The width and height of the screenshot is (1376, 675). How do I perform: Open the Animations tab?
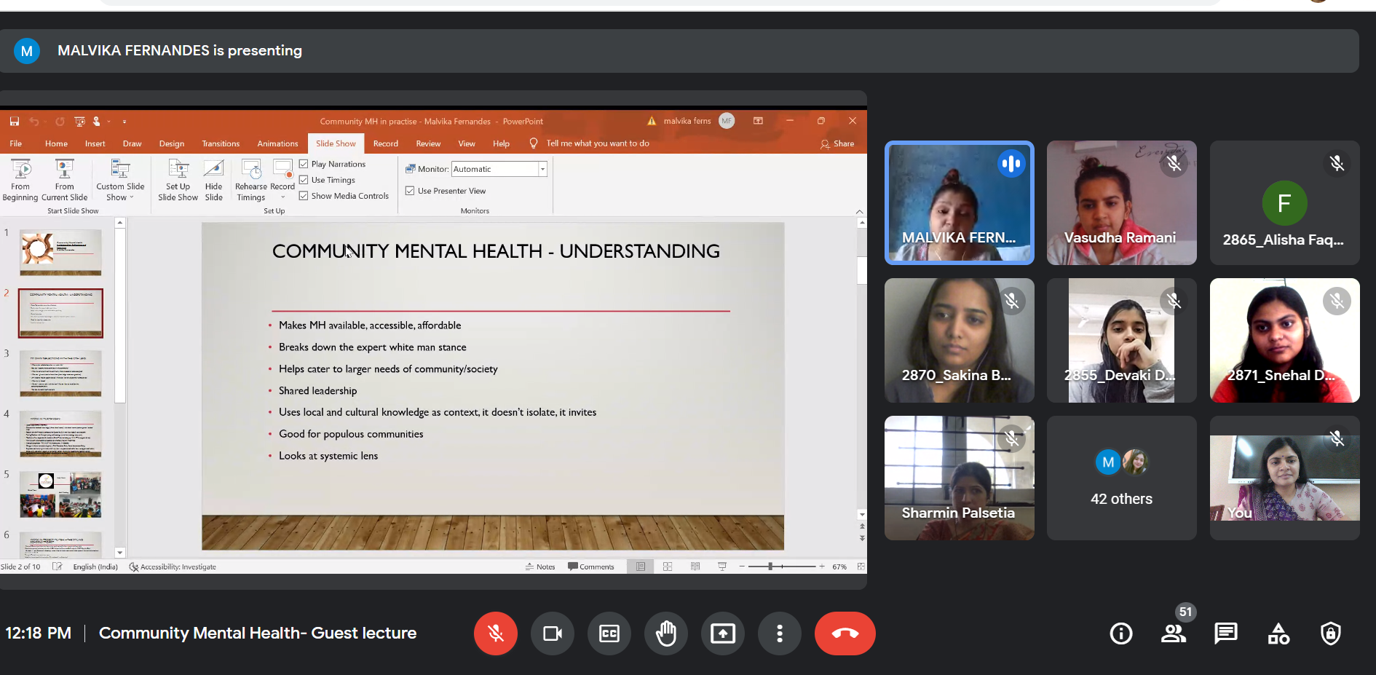(x=277, y=143)
